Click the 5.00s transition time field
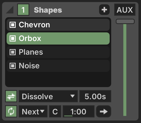 pyautogui.click(x=95, y=96)
